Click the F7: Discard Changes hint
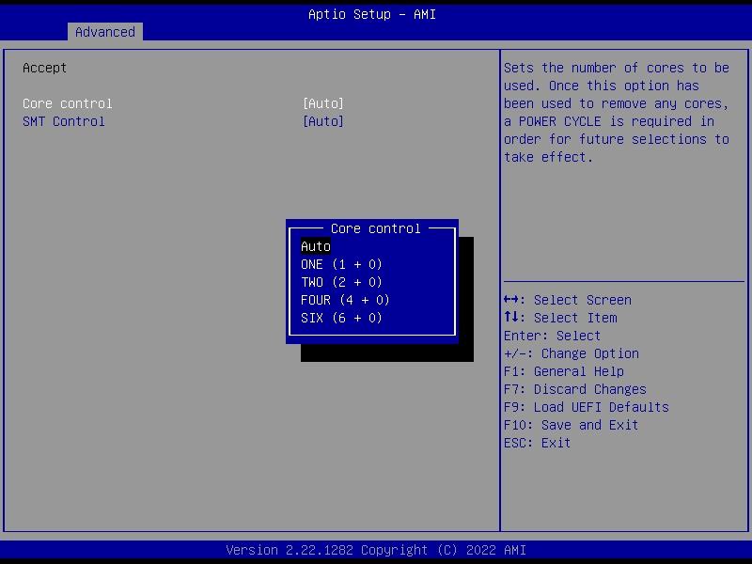Image resolution: width=752 pixels, height=564 pixels. pos(575,389)
